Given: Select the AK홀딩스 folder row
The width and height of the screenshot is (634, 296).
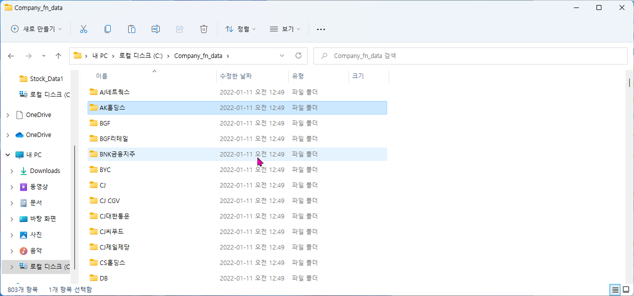Looking at the screenshot, I should [237, 107].
